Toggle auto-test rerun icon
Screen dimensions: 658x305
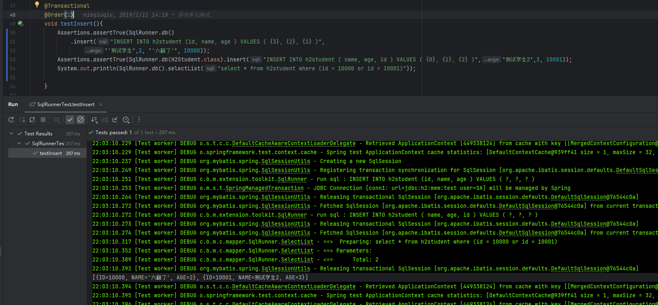tap(33, 120)
